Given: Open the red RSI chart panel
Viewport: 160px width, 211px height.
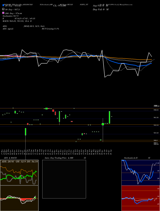Looking at the screenshot, I should tap(140, 198).
